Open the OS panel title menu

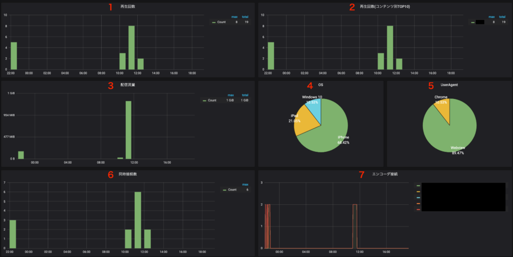[321, 85]
